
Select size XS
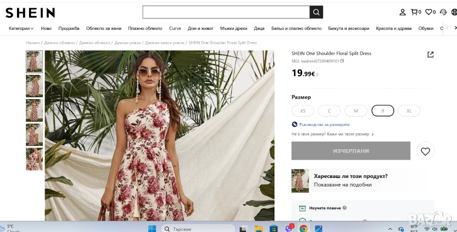pos(303,111)
